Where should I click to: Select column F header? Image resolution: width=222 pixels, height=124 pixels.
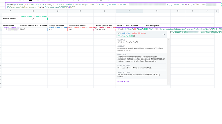click(x=129, y=11)
